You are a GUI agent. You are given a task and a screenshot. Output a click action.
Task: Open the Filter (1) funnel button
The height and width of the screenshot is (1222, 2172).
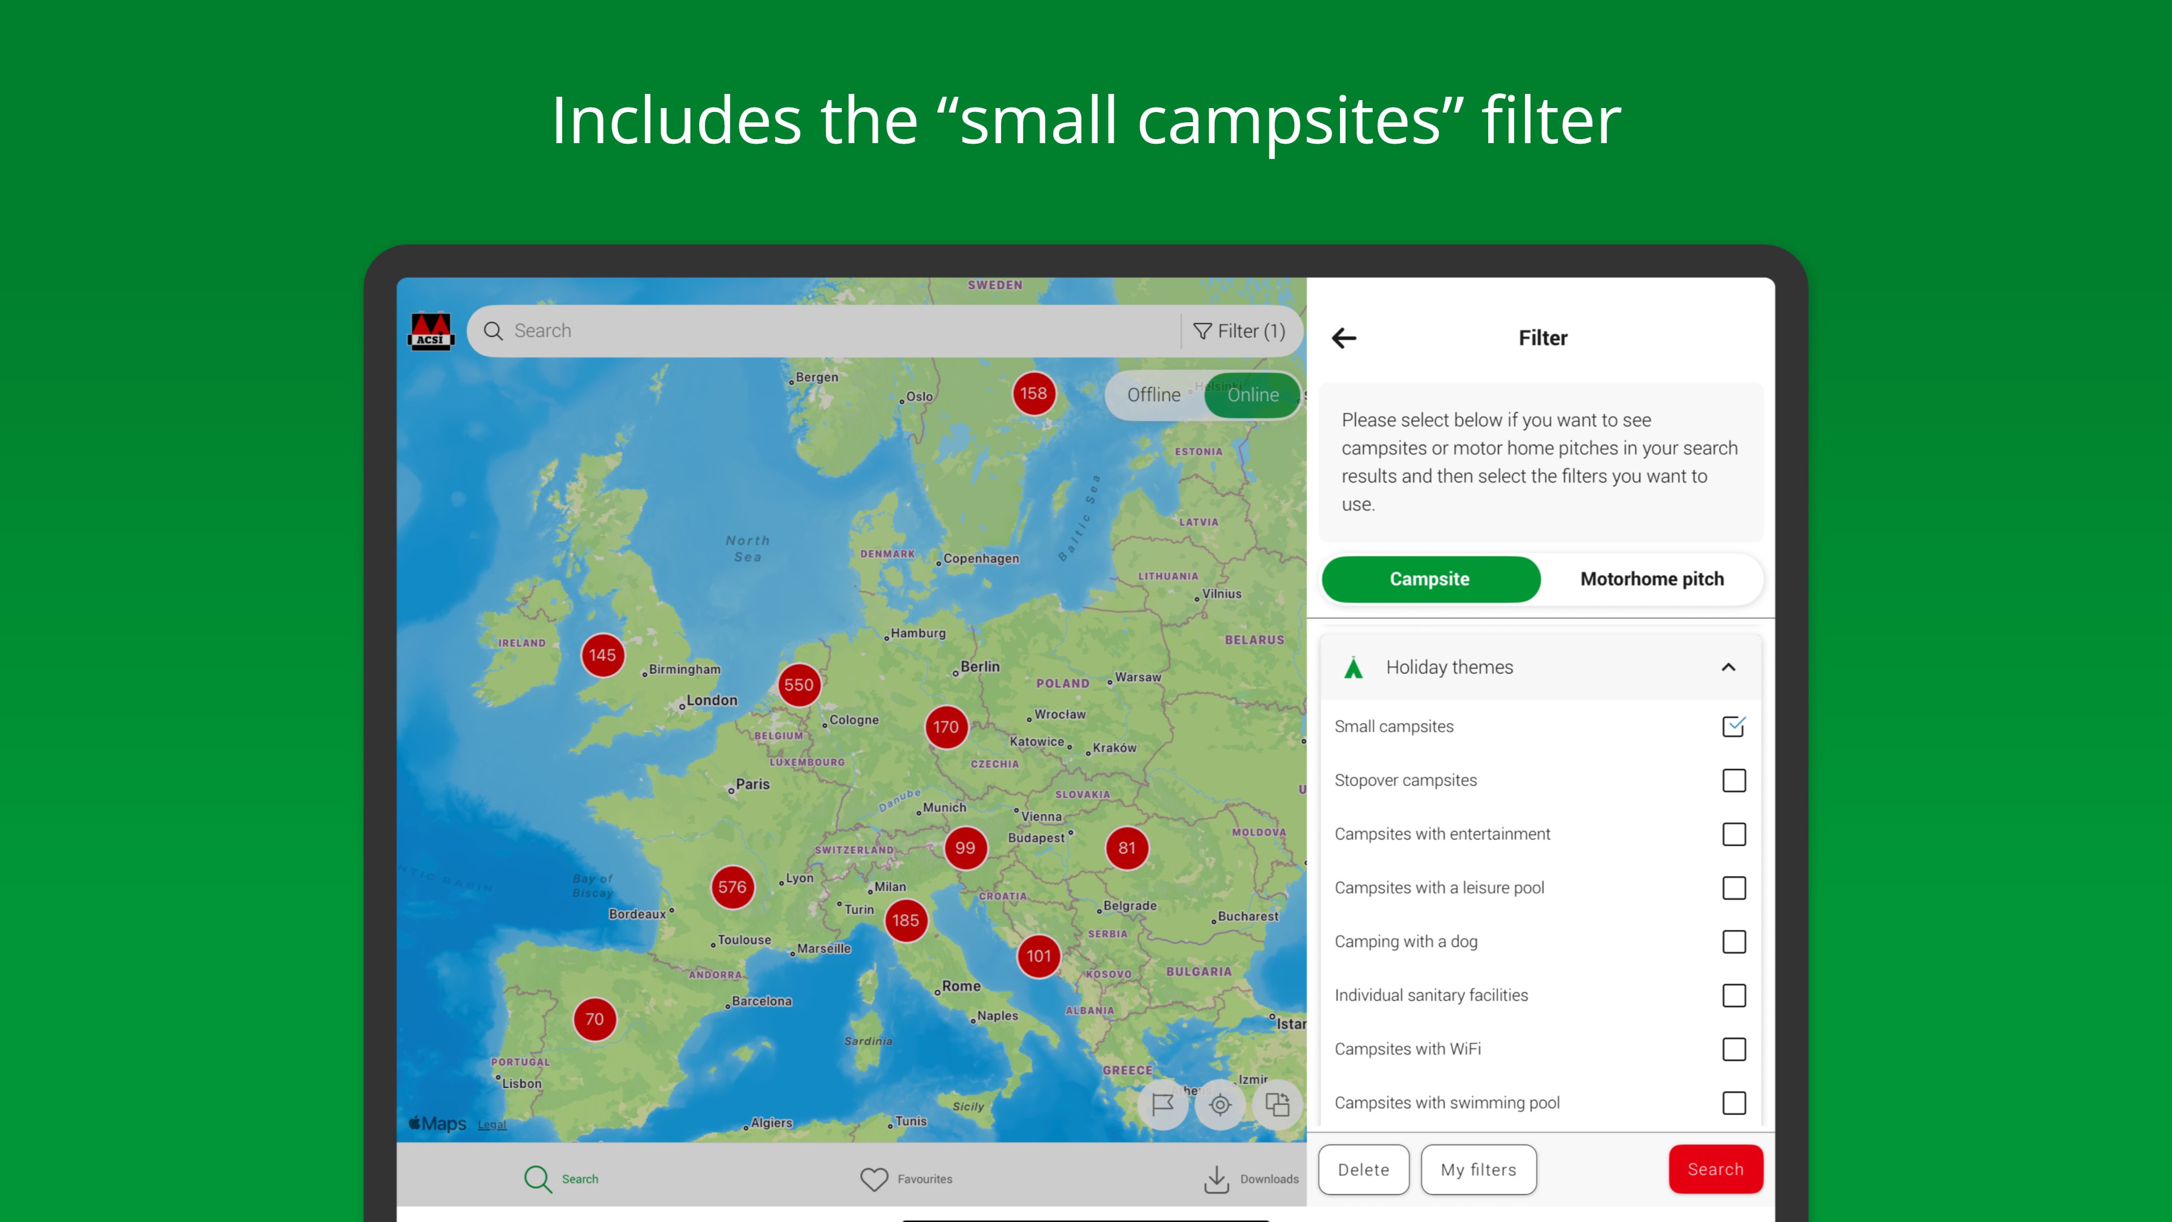[x=1239, y=330]
